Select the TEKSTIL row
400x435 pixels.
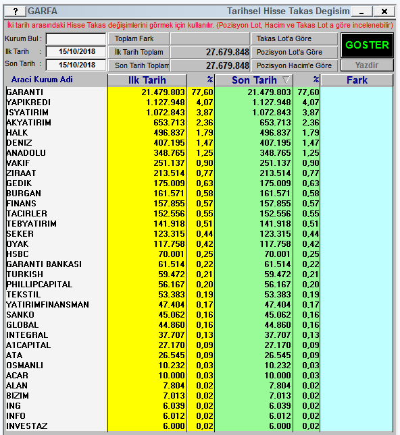199,295
